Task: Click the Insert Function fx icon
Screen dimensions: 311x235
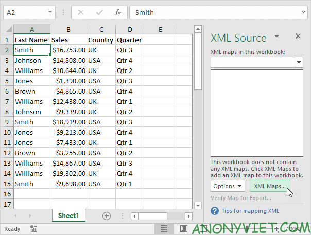Action: [118, 12]
